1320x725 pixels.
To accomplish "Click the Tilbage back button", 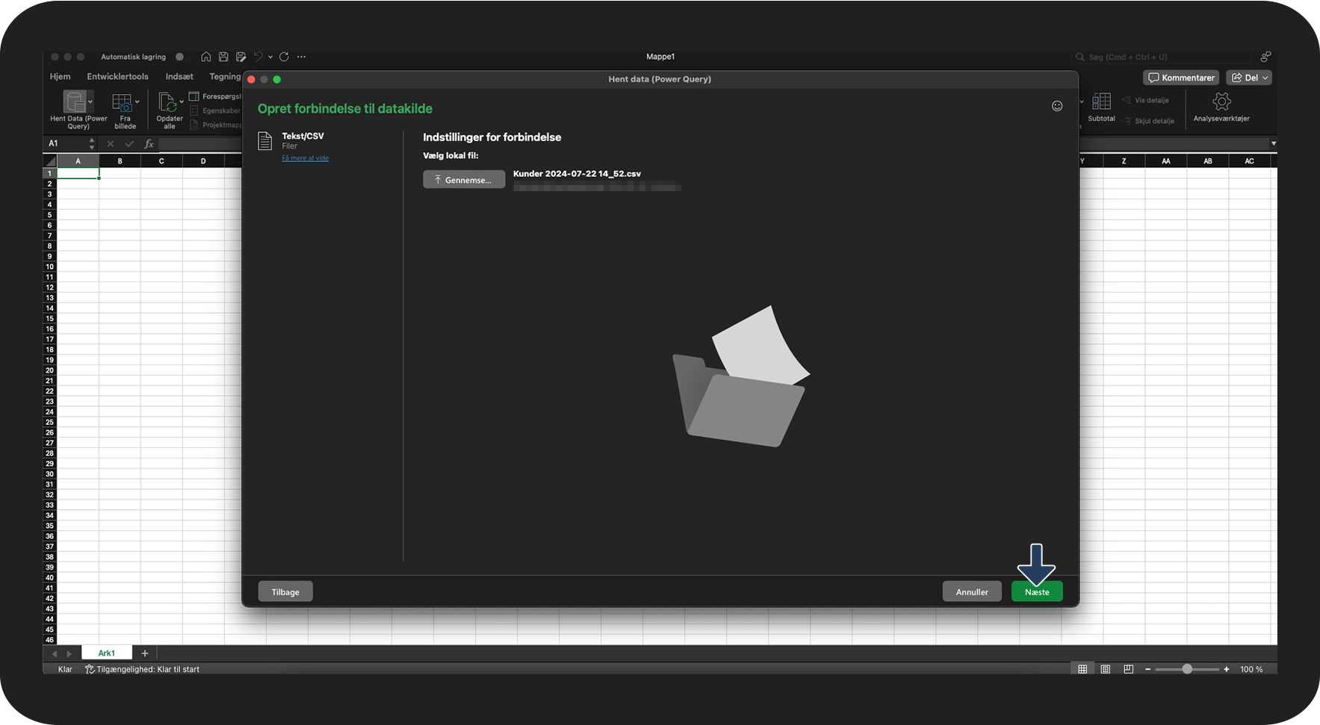I will click(285, 592).
